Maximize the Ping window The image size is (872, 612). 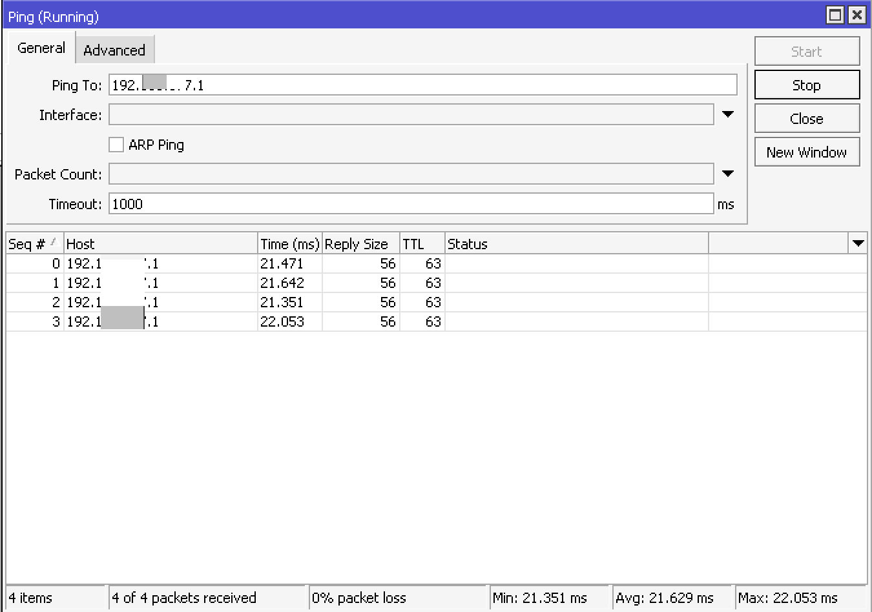(x=835, y=15)
